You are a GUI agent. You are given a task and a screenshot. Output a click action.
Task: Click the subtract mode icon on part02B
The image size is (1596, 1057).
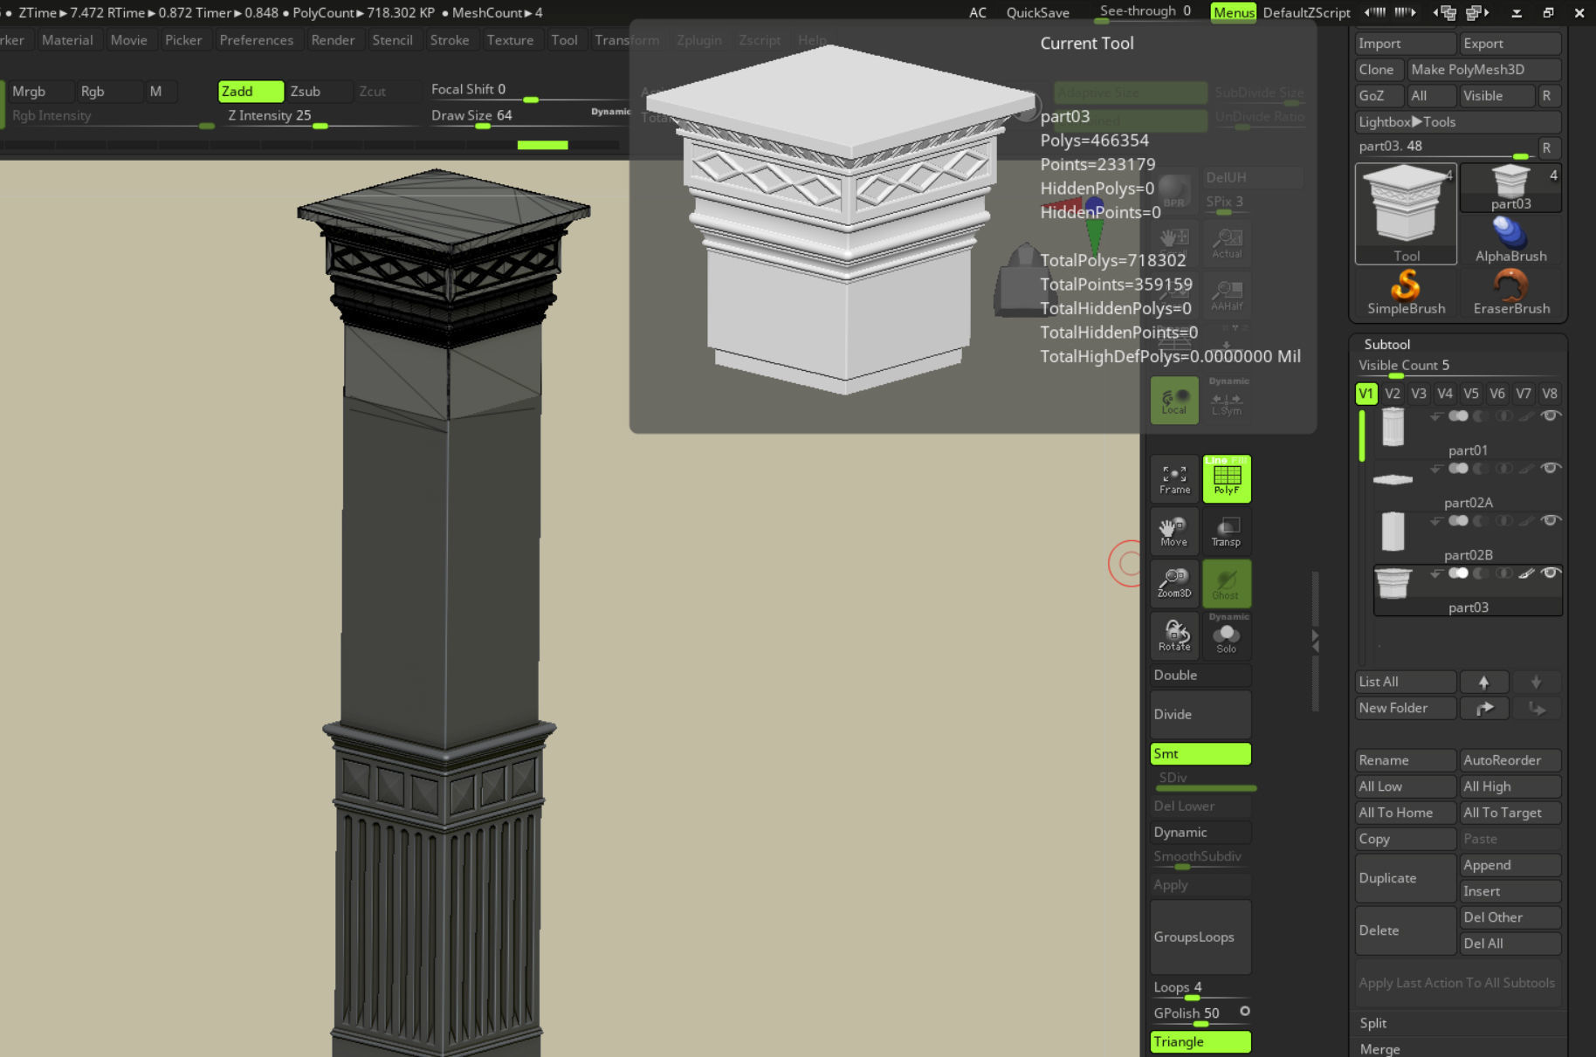(1481, 521)
